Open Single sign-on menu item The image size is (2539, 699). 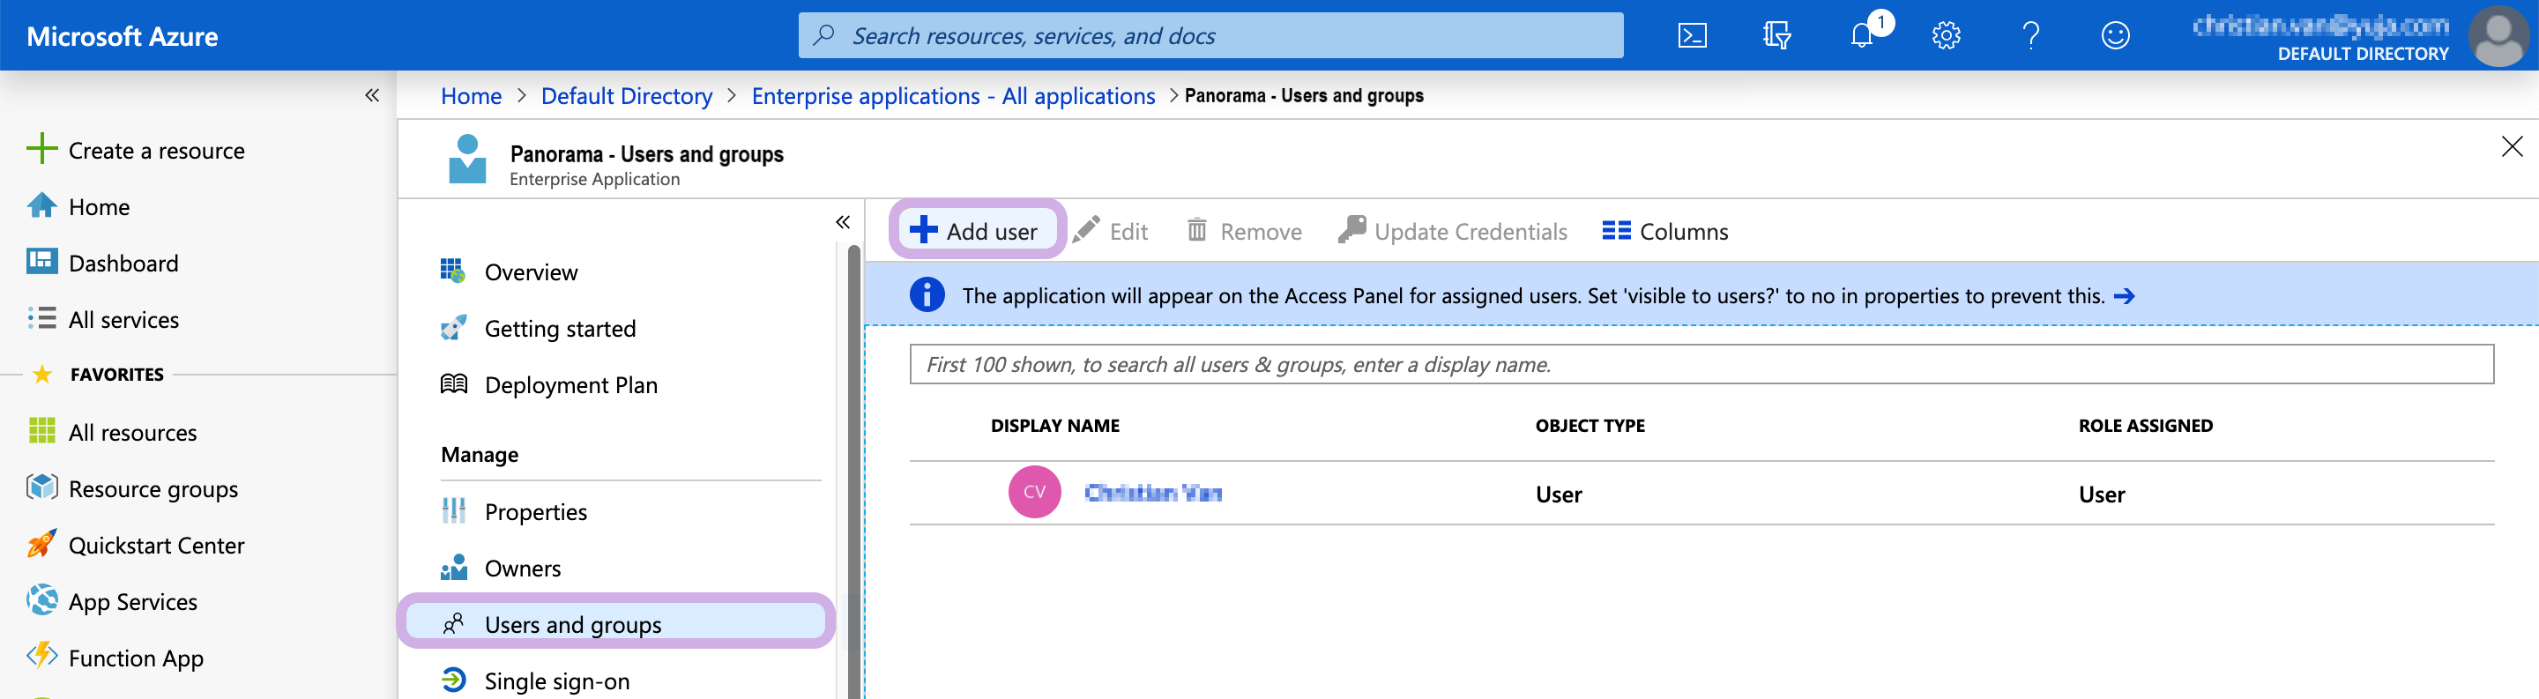[556, 680]
